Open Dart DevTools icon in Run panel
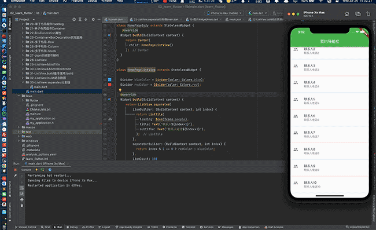This screenshot has width=376, height=230. tap(50, 170)
